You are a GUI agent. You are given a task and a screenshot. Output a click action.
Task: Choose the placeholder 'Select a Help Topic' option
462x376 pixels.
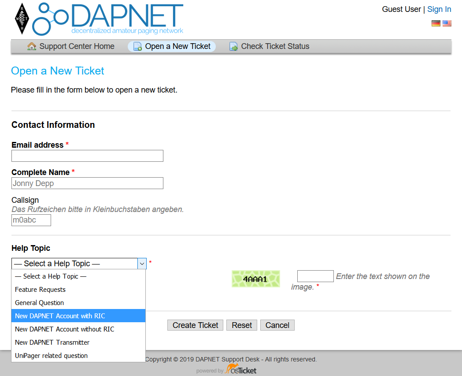point(78,276)
